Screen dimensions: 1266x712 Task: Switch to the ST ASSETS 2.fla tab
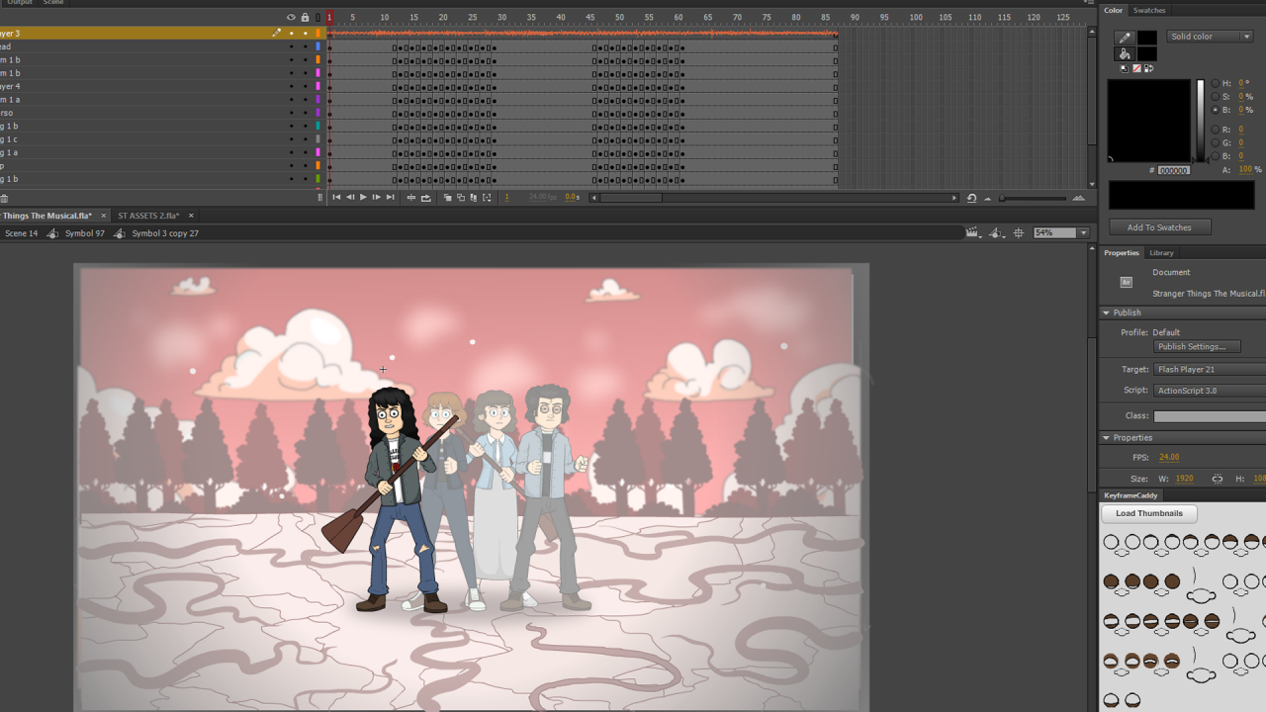pyautogui.click(x=148, y=216)
